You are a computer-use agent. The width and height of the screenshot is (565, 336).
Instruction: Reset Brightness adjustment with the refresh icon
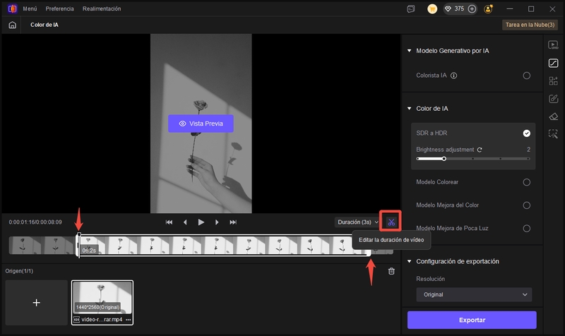480,150
